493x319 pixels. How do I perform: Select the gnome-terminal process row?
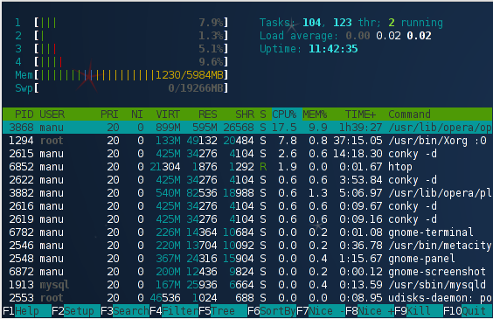(247, 232)
